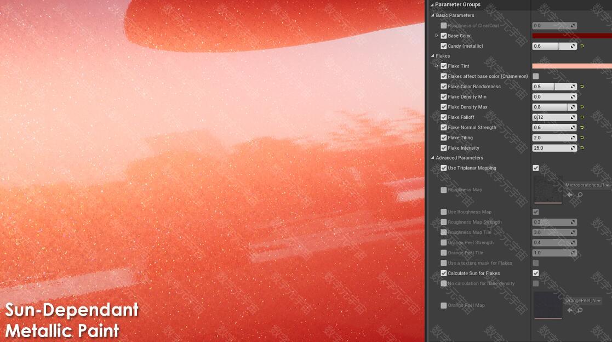Reset Candy (metallic) value to default
612x342 pixels.
tap(582, 46)
